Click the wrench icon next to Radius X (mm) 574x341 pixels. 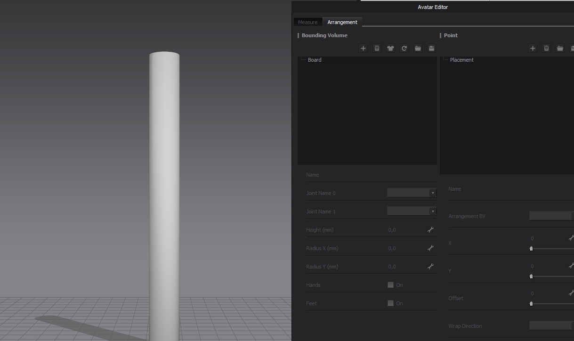(x=430, y=248)
